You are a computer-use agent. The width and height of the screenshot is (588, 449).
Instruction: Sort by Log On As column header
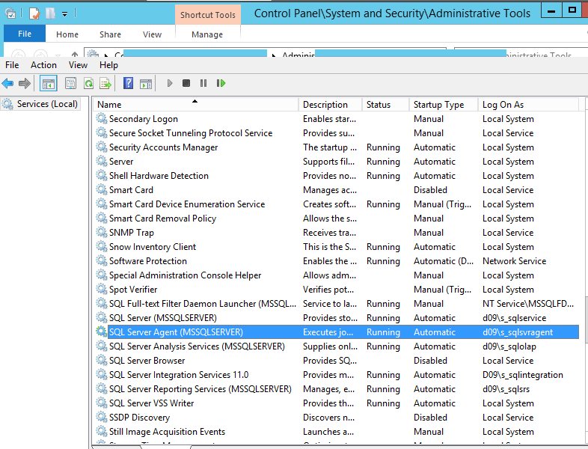(x=528, y=105)
